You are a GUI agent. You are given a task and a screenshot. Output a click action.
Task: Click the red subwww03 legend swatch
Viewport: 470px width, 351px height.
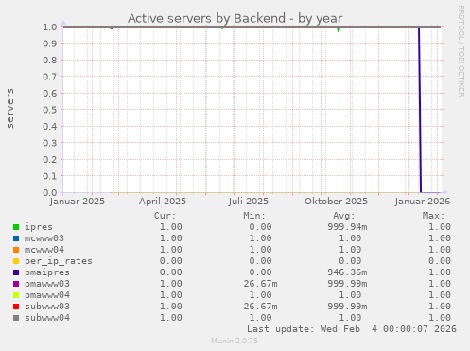coord(16,307)
